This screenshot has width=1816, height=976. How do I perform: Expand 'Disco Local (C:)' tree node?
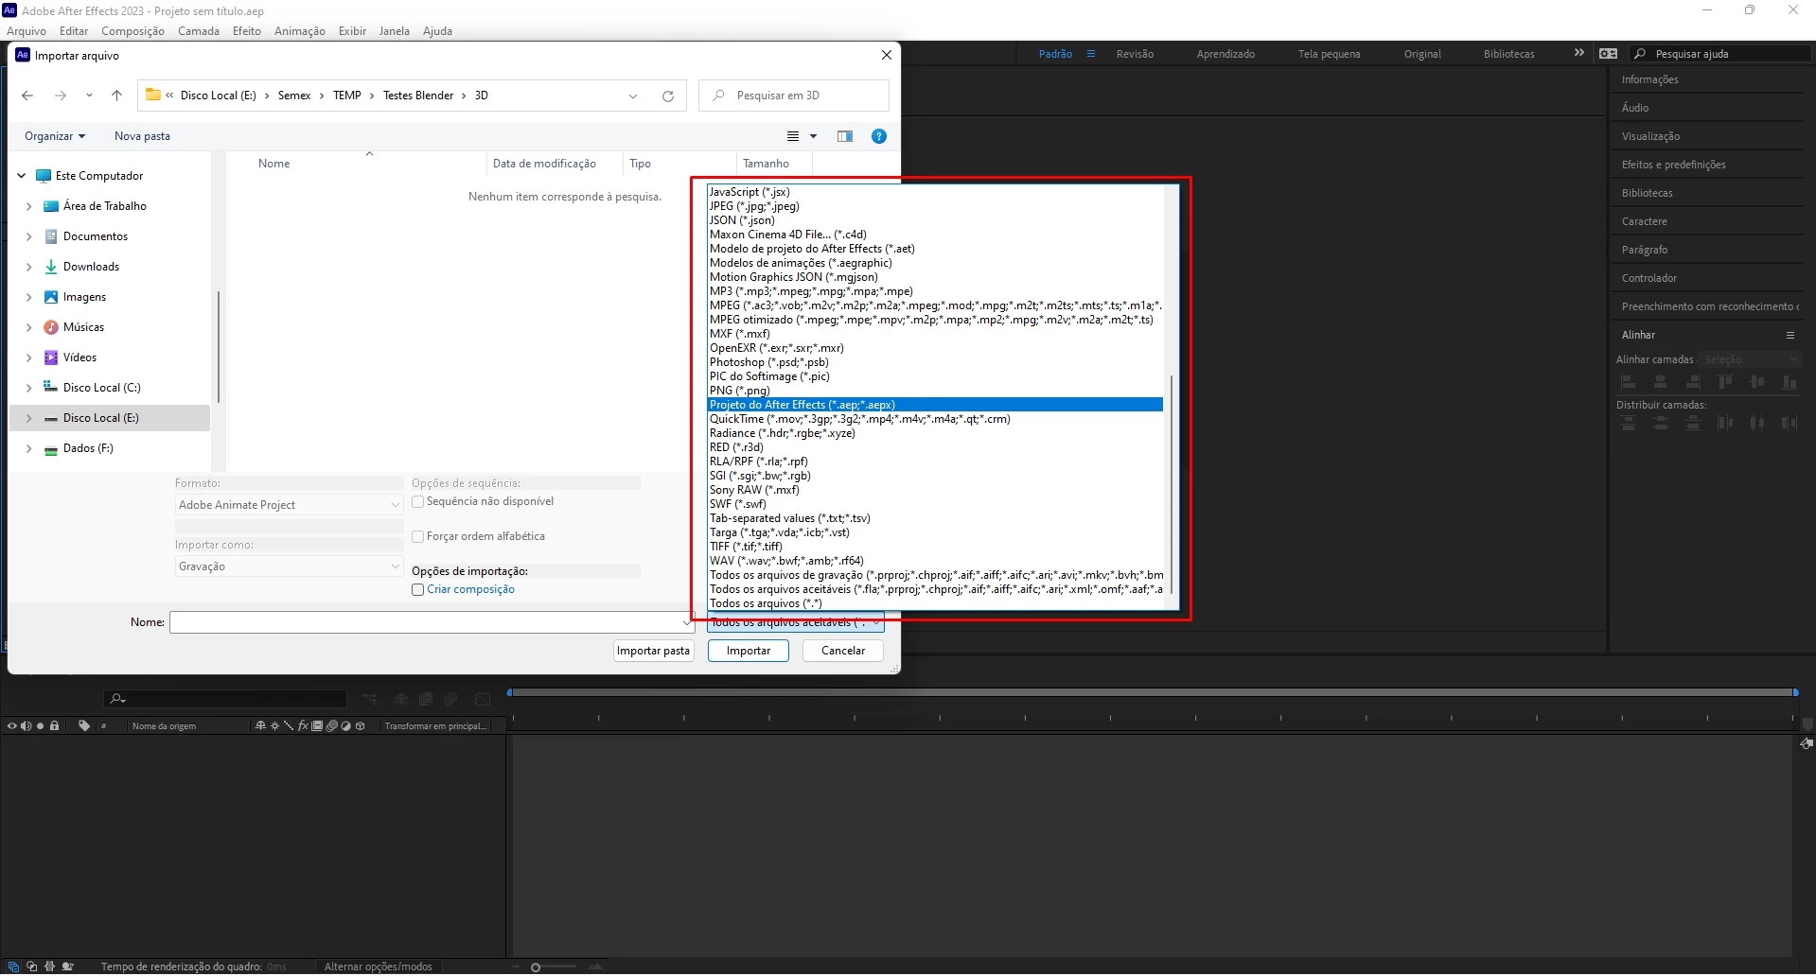coord(29,388)
